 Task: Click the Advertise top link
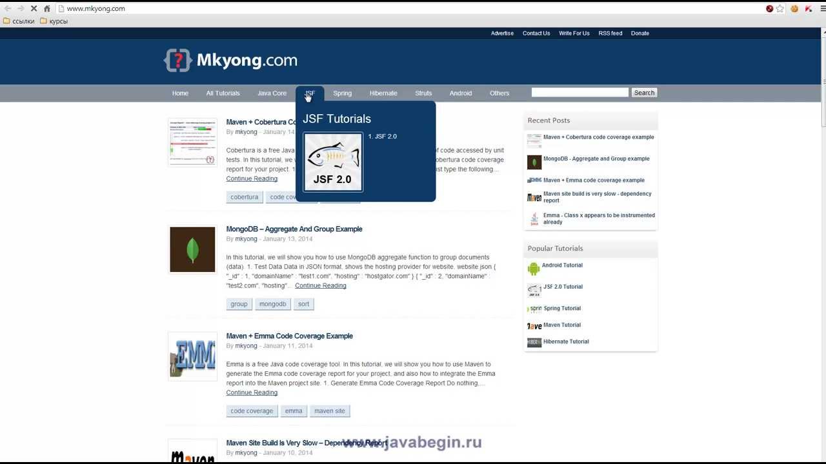[502, 34]
